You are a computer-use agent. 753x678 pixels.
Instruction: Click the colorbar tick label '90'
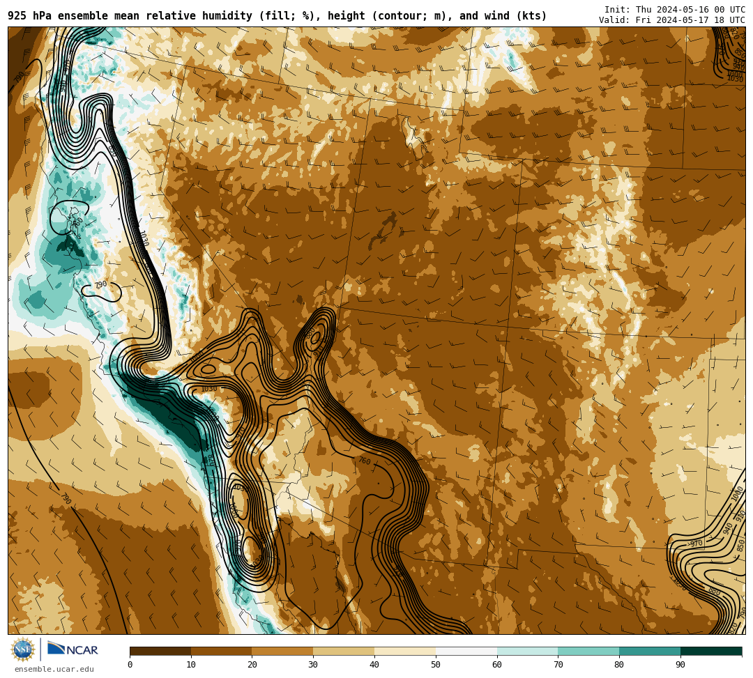680,665
